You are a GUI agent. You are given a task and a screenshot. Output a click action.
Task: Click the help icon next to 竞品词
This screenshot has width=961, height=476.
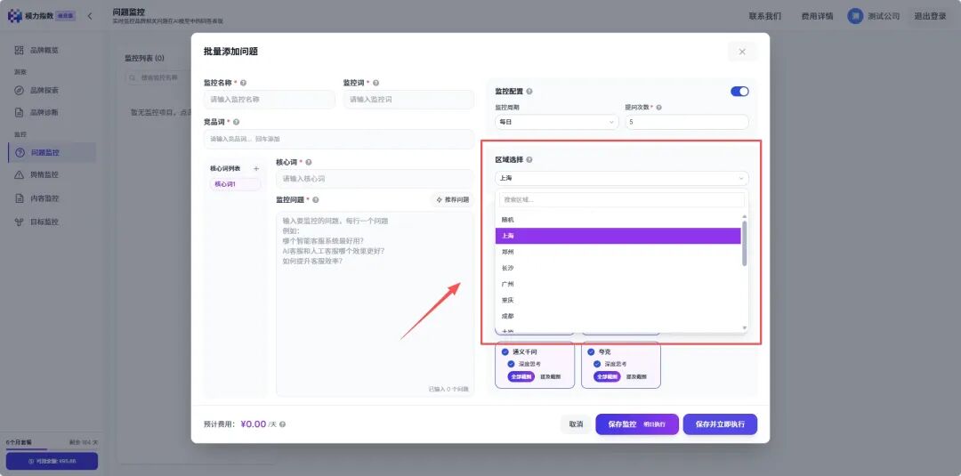click(237, 122)
